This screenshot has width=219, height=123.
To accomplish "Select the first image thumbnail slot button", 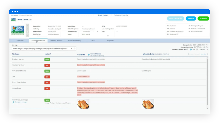I will [27, 25].
